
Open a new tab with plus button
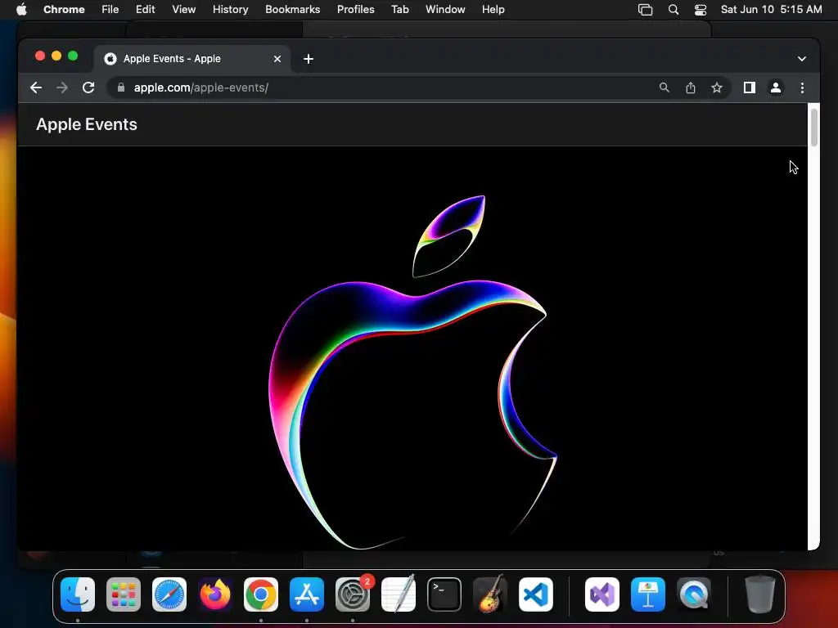(x=309, y=59)
